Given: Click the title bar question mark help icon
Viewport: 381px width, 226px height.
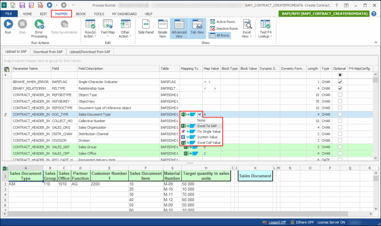Looking at the screenshot, I should pos(336,5).
